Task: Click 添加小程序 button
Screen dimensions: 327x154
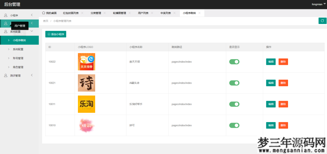Action: point(56,34)
